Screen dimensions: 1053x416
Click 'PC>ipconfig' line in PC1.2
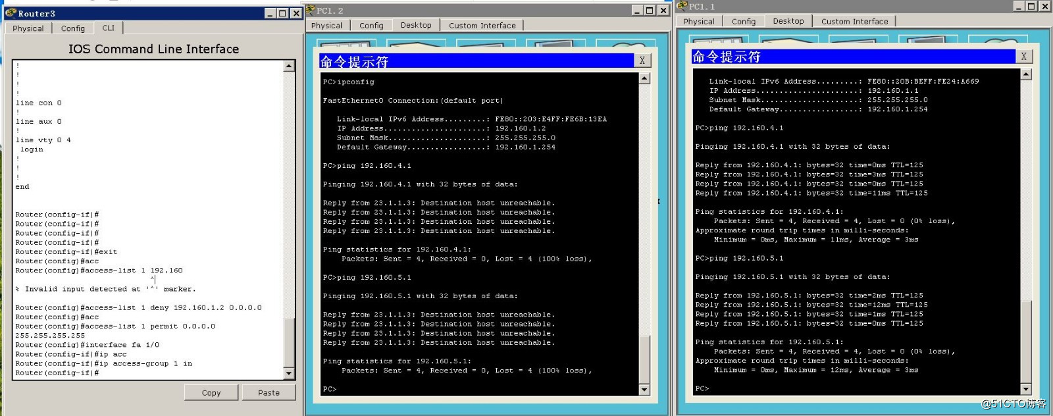[349, 82]
